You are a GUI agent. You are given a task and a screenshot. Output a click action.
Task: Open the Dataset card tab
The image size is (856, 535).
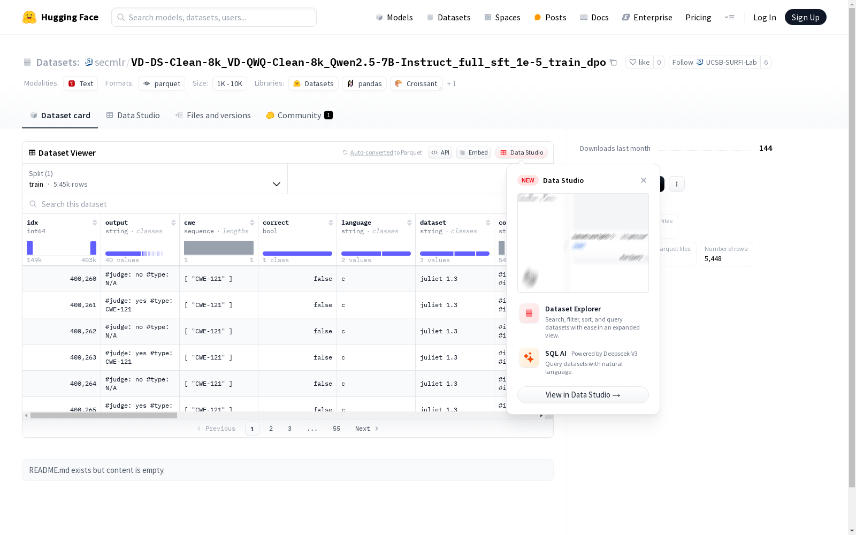60,116
